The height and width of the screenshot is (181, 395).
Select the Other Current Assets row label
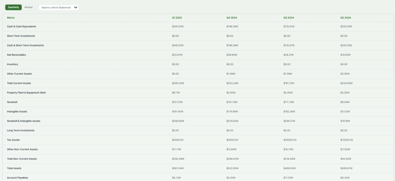[x=19, y=74]
